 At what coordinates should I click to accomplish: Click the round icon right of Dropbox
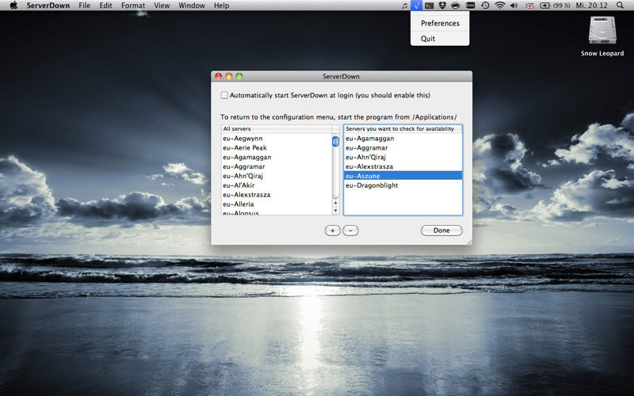pos(456,6)
